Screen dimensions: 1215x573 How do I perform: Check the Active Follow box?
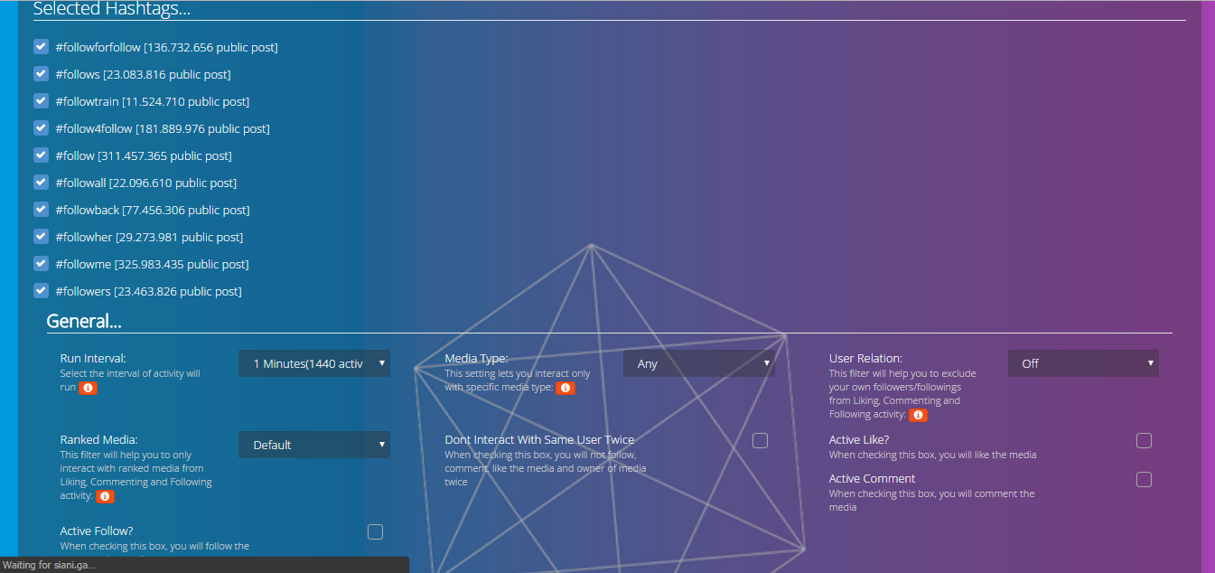coord(375,531)
